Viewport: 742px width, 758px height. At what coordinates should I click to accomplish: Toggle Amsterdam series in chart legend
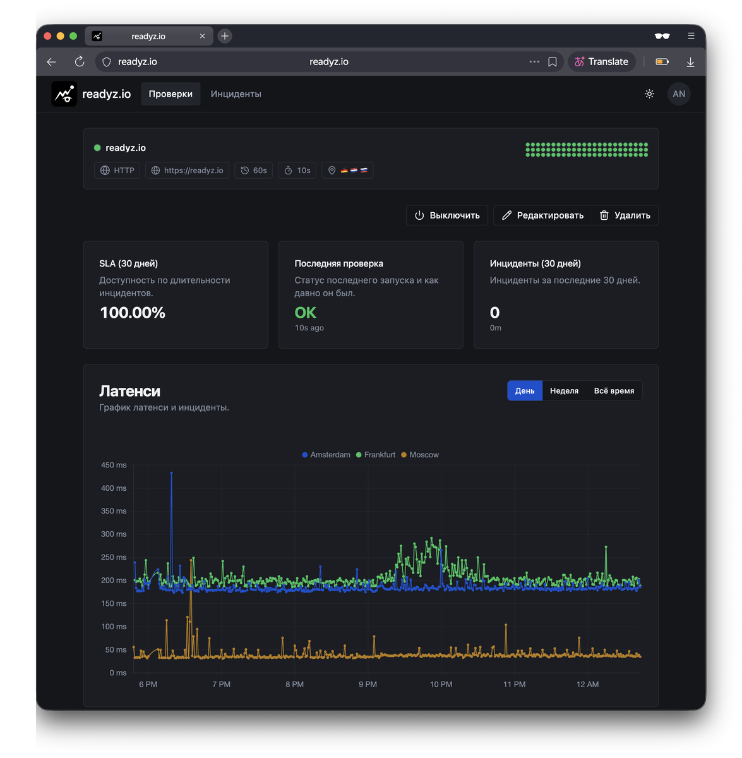(x=326, y=455)
